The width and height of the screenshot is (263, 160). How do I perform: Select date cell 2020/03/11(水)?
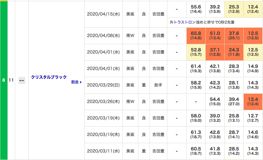pos(103,151)
